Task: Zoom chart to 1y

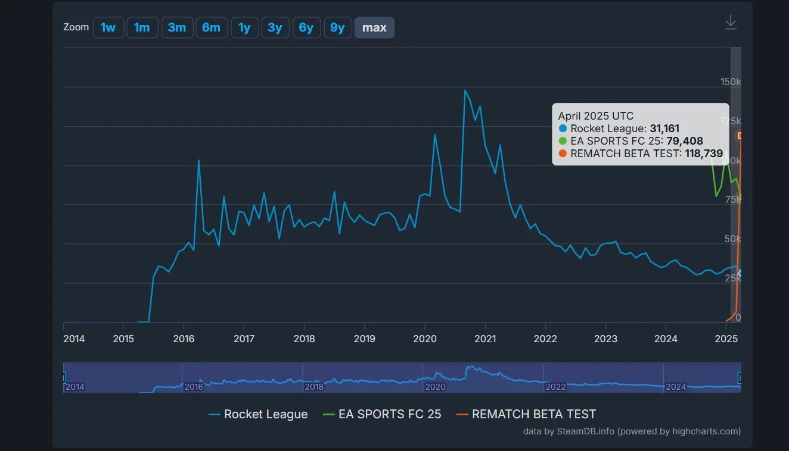Action: (245, 27)
